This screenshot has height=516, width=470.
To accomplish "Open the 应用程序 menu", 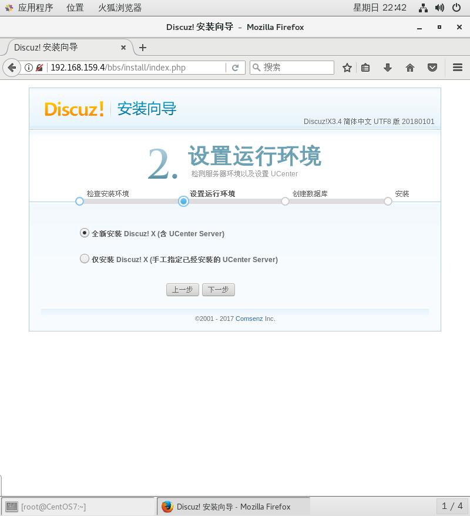I will [x=35, y=8].
